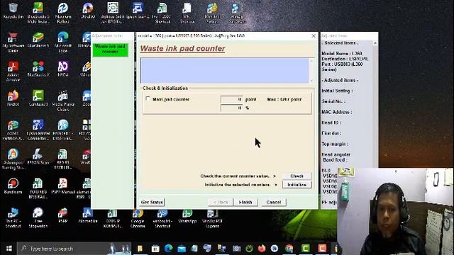Click the Main pad counter point field
The image size is (454, 255).
(x=232, y=99)
